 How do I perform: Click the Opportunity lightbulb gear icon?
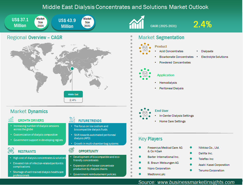click(72, 150)
